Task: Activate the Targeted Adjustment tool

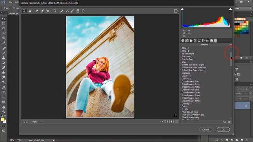Action: (47, 11)
